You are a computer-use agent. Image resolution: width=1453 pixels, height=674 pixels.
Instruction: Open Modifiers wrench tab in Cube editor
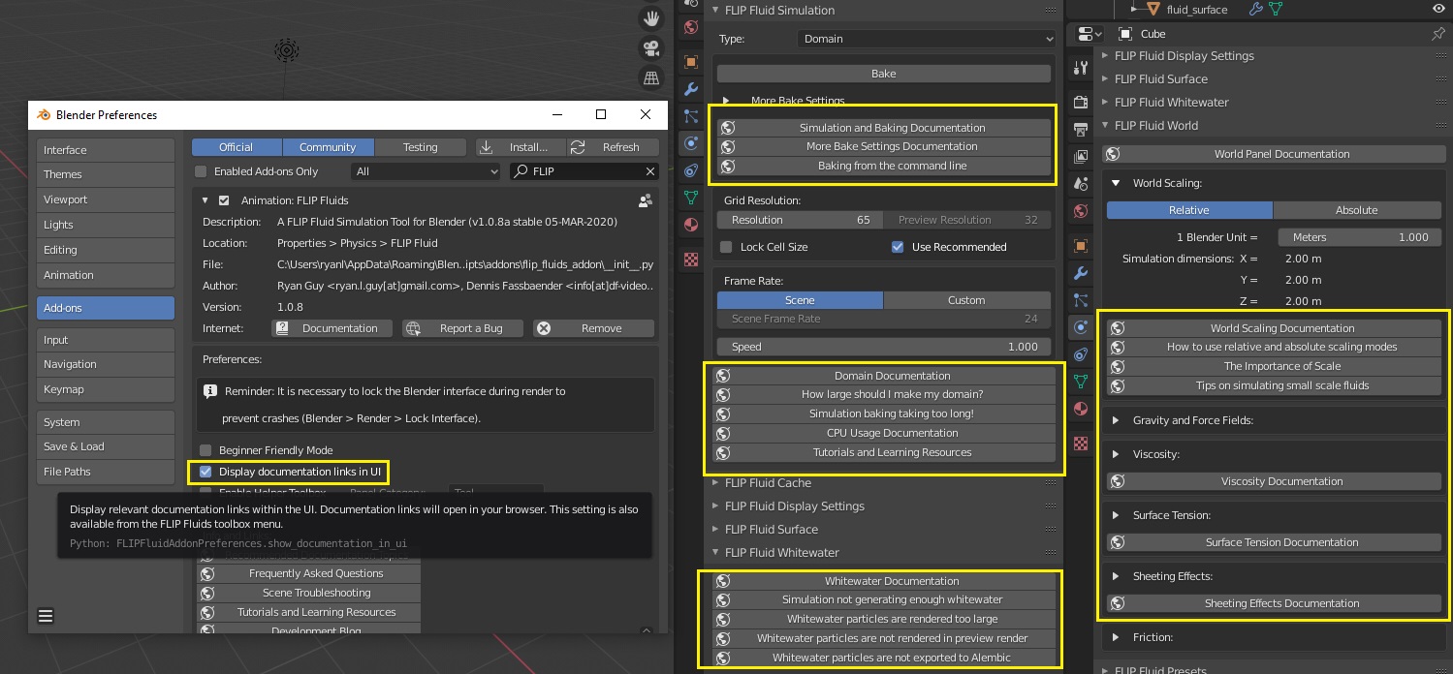1080,274
